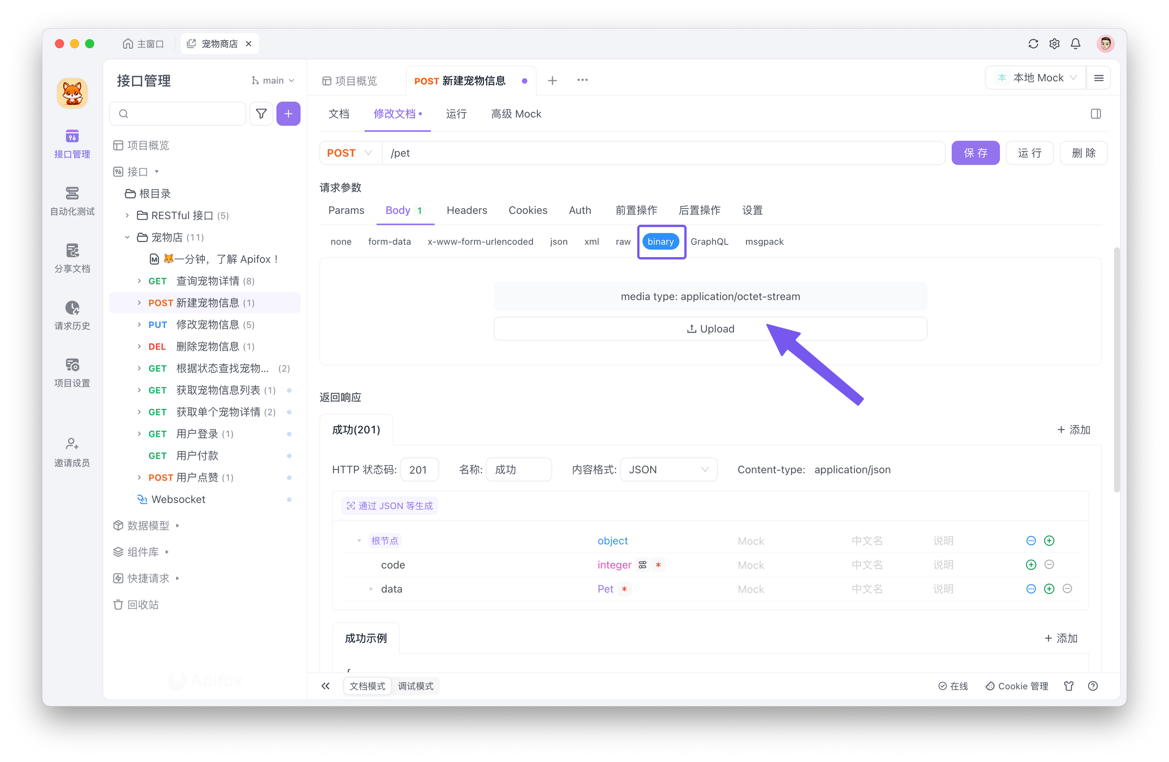Viewport: 1169px width, 762px height.
Task: Expand the RESTful 接口 folder
Action: (x=127, y=216)
